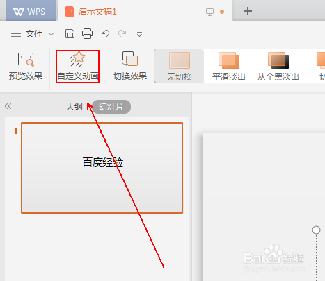
Task: Apply the 从全黑淡出 transition
Action: click(x=278, y=67)
